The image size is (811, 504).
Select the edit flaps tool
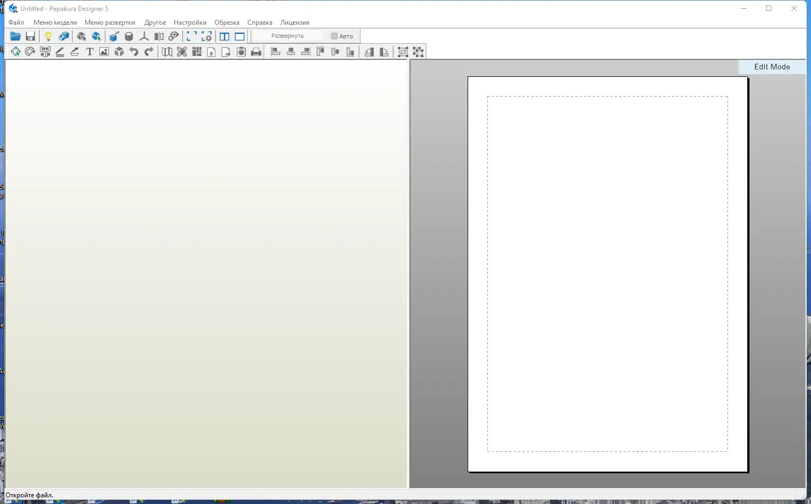pyautogui.click(x=75, y=52)
